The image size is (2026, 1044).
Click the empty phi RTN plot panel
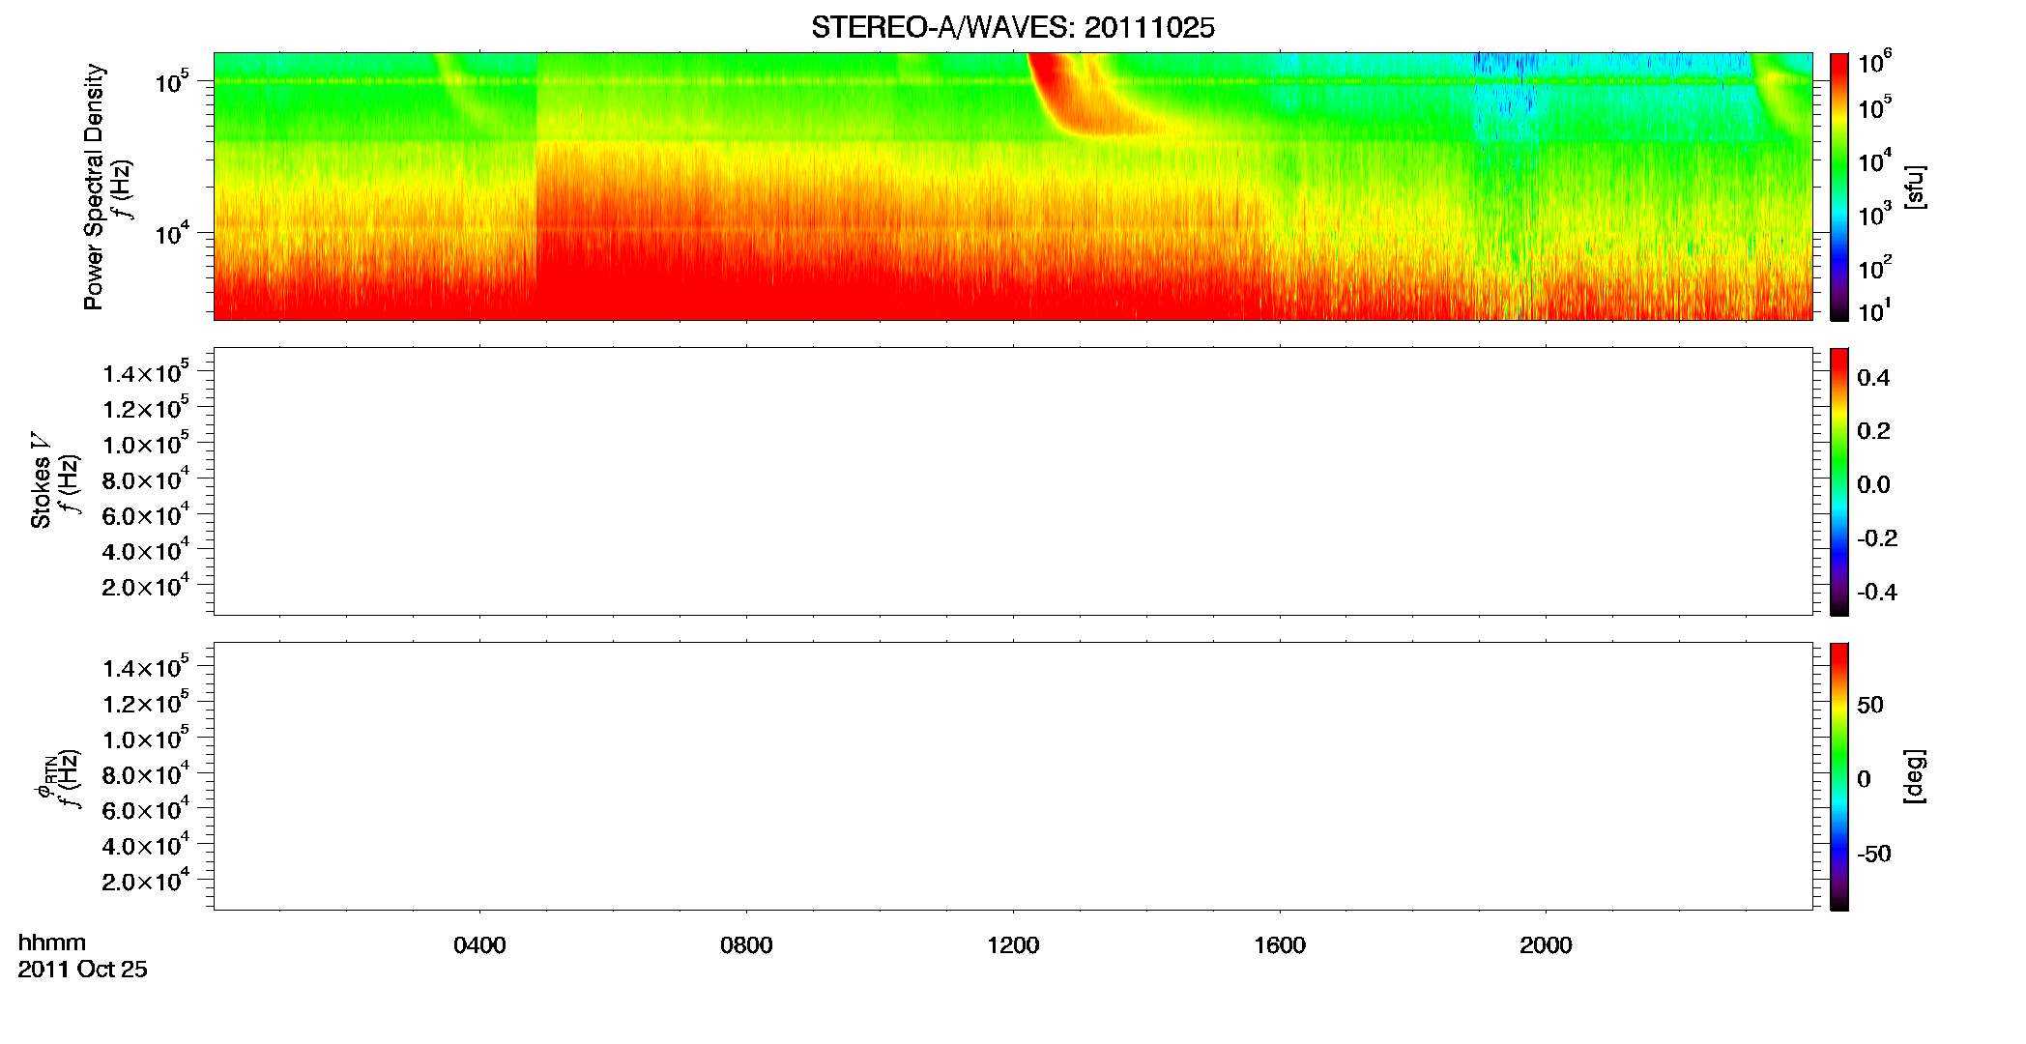[x=1012, y=776]
